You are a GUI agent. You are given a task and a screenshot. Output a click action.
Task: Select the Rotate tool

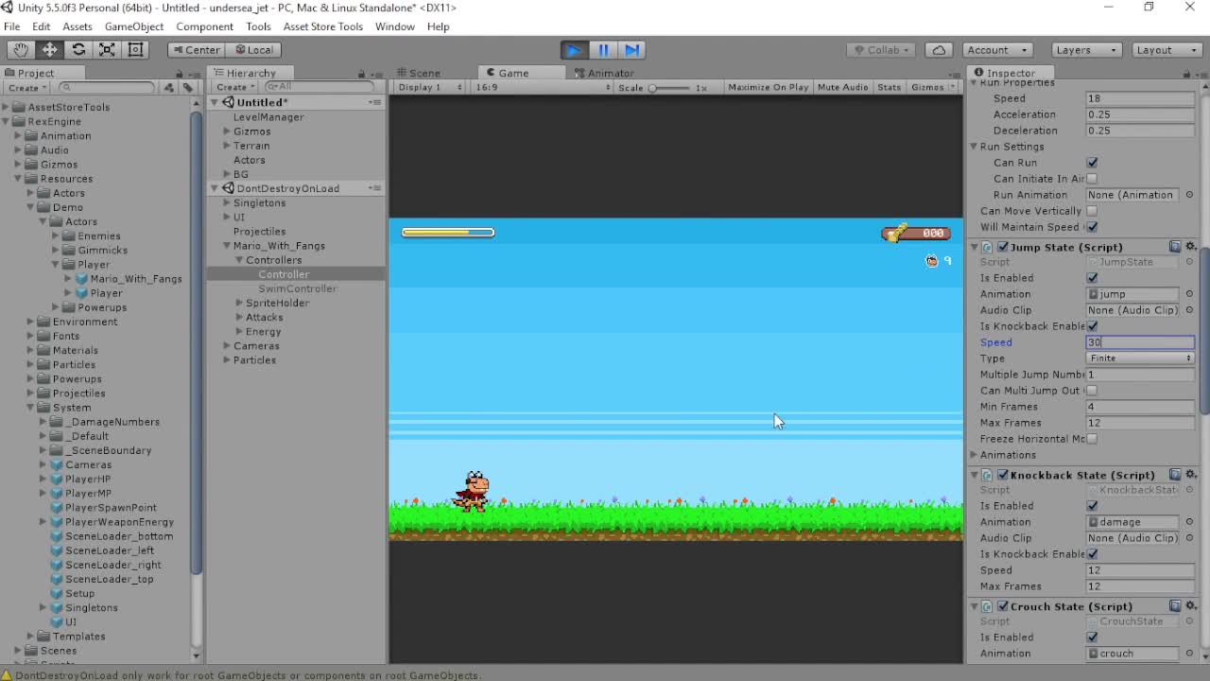click(x=79, y=50)
